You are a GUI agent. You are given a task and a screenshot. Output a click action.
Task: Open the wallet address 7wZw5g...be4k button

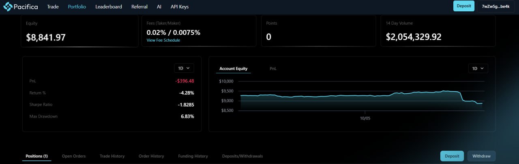pos(495,6)
